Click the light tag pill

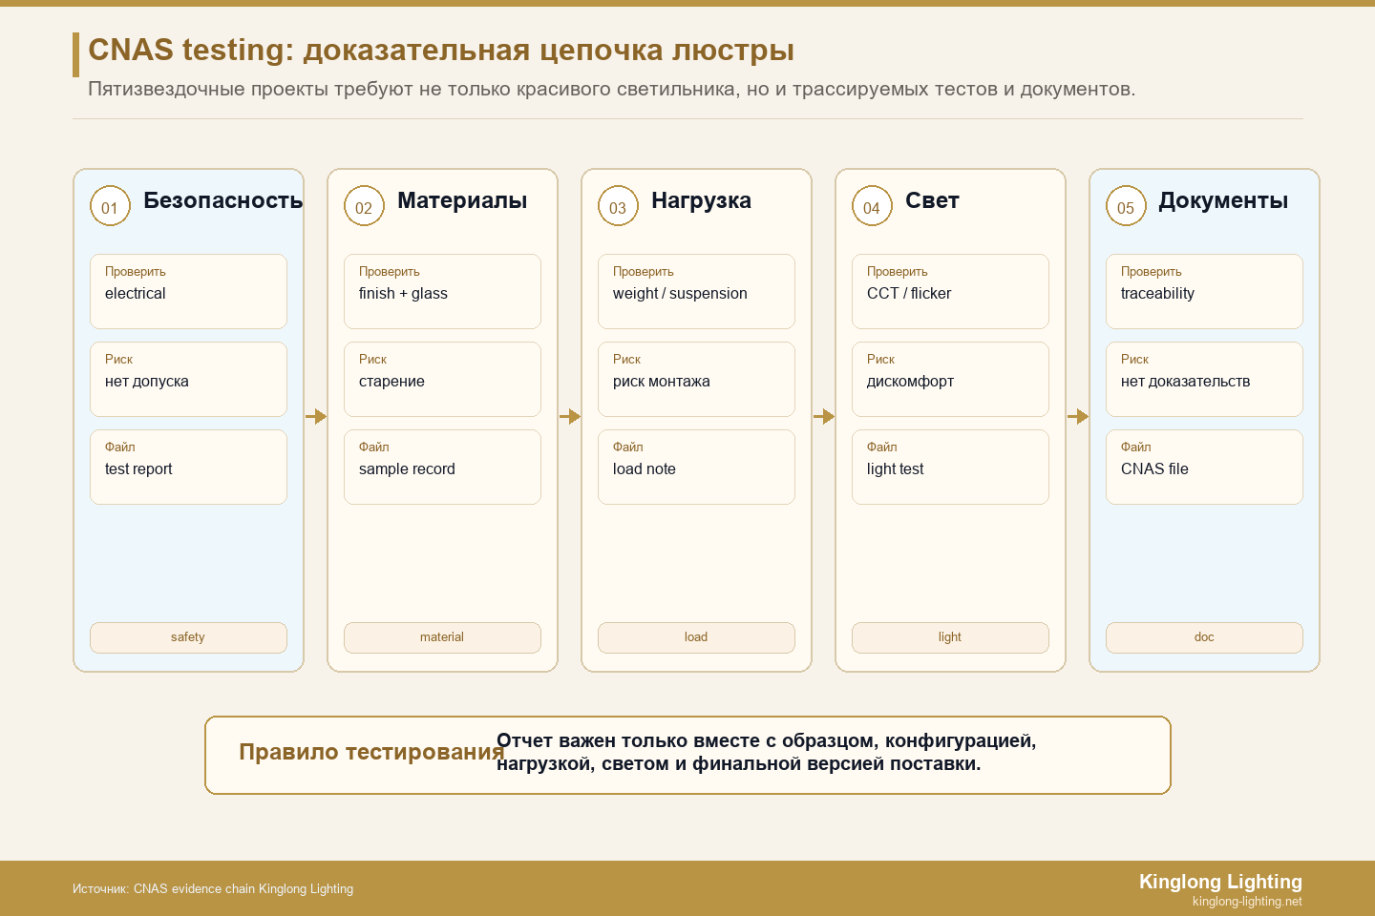click(950, 637)
